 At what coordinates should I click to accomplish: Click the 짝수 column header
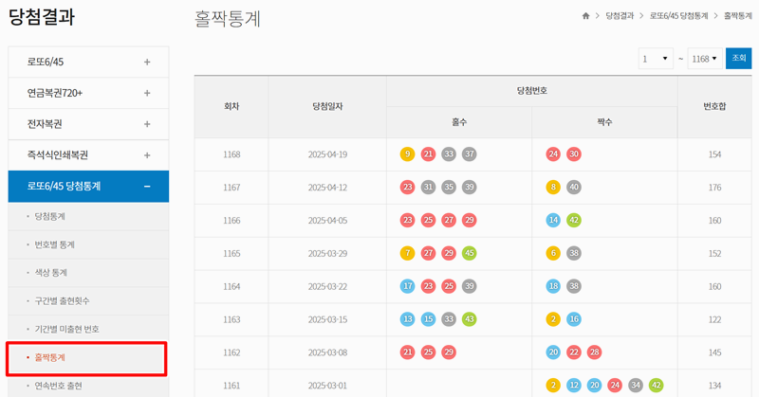tap(604, 122)
